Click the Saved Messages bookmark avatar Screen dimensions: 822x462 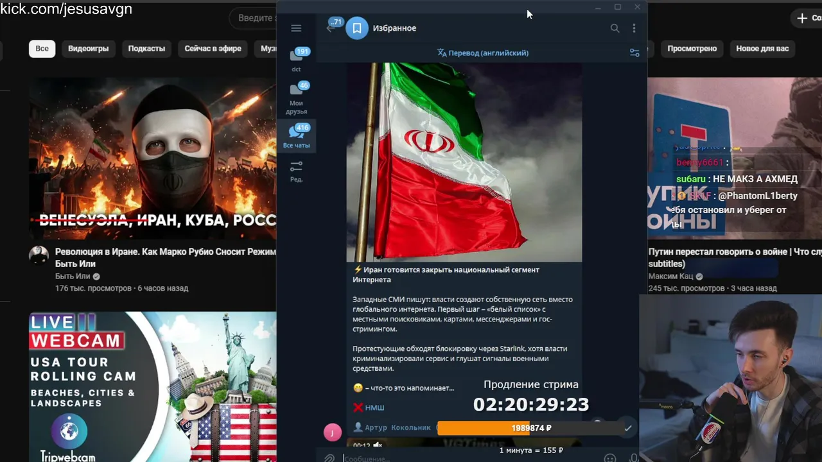tap(357, 28)
